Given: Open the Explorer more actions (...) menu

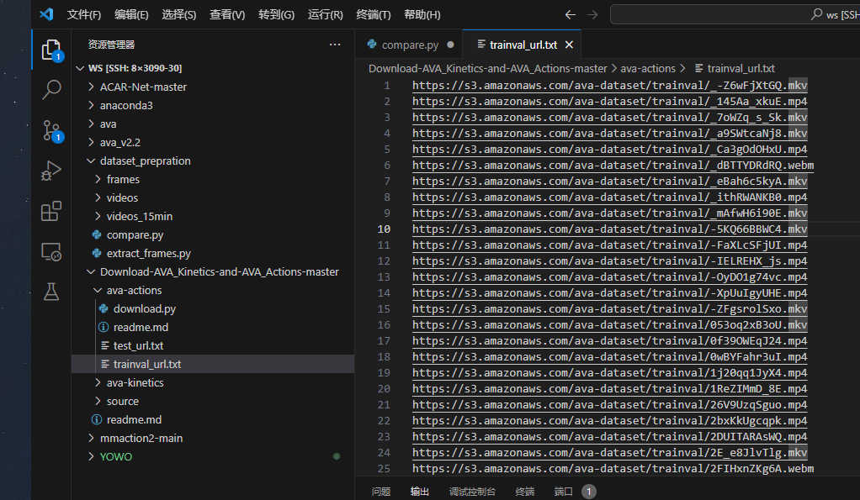Looking at the screenshot, I should pyautogui.click(x=334, y=43).
